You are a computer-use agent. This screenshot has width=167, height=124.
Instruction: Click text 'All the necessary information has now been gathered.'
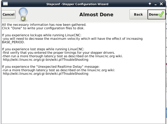point(44,24)
